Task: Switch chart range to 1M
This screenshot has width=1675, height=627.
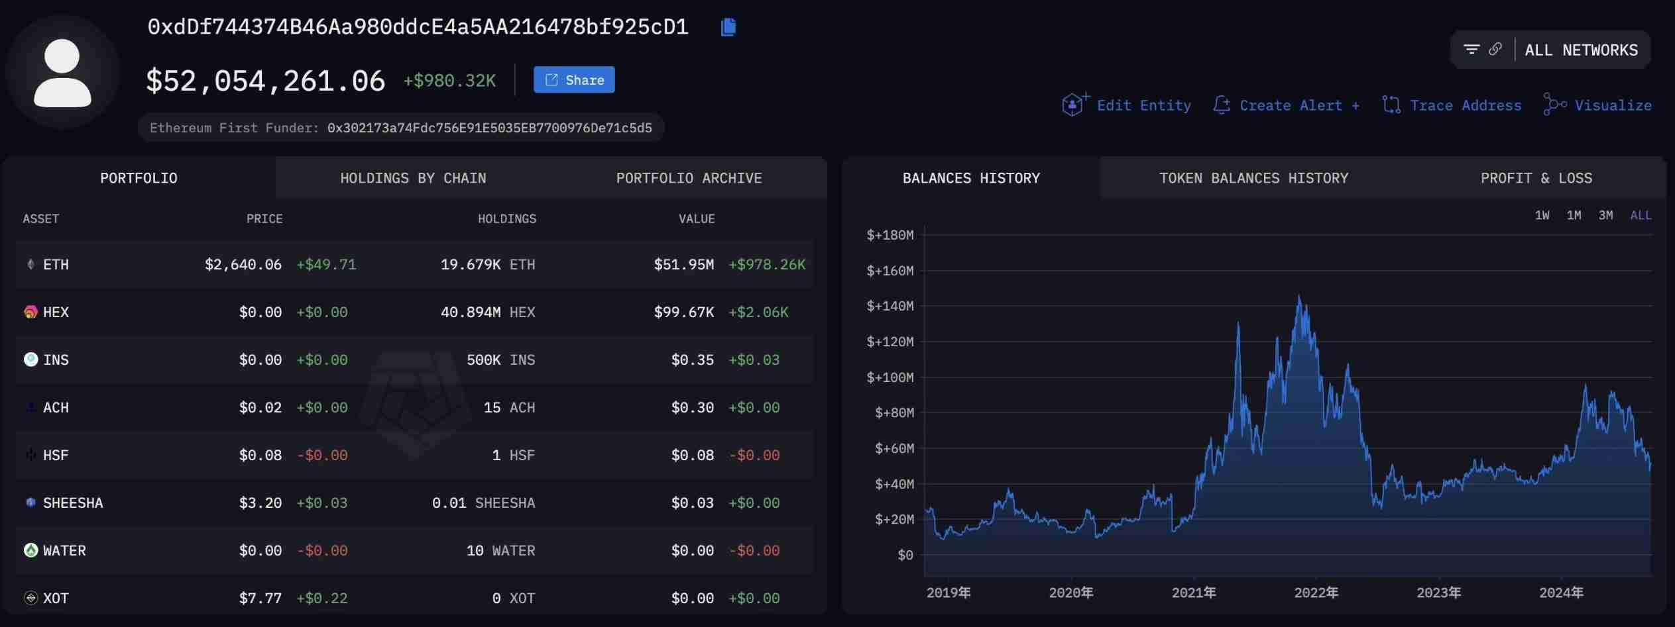Action: [x=1574, y=215]
